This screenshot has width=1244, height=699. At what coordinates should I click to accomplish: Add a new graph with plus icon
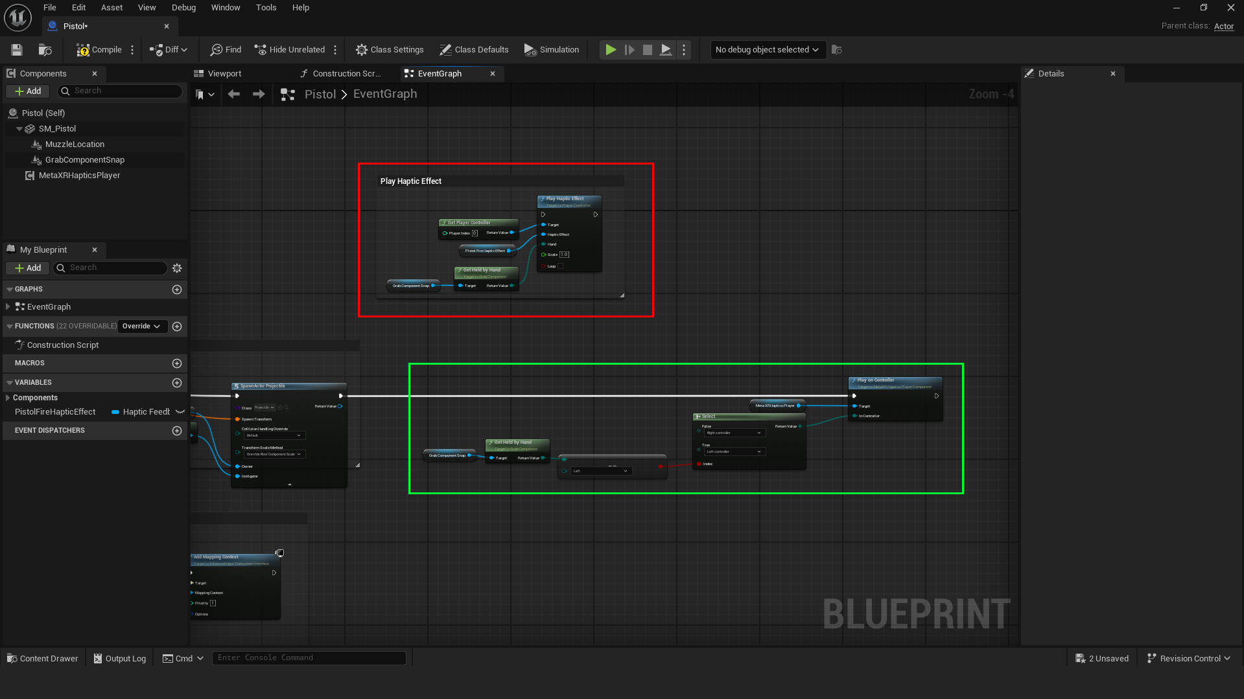click(x=177, y=290)
